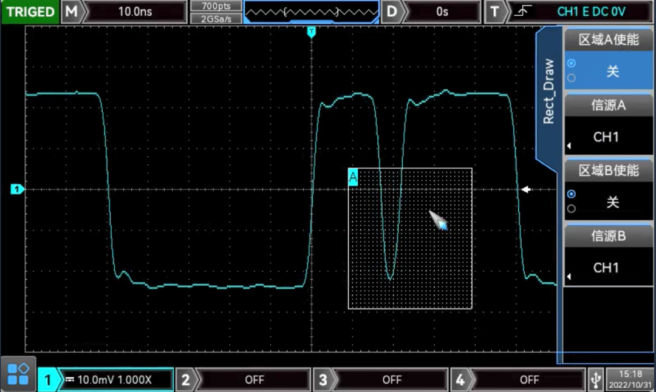
Task: Select the channel 2 OFF tab
Action: click(x=254, y=380)
